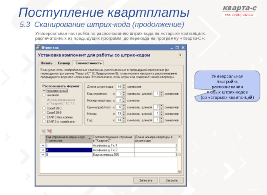Select the произвольный format radio button
The image size is (267, 195).
click(x=44, y=91)
